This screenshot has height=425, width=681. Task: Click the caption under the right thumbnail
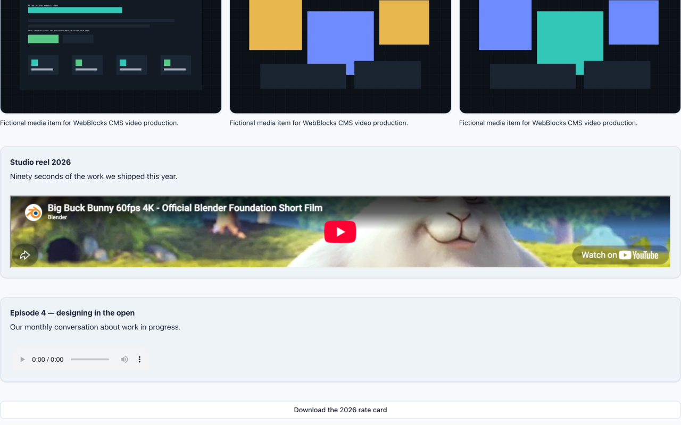(x=548, y=123)
